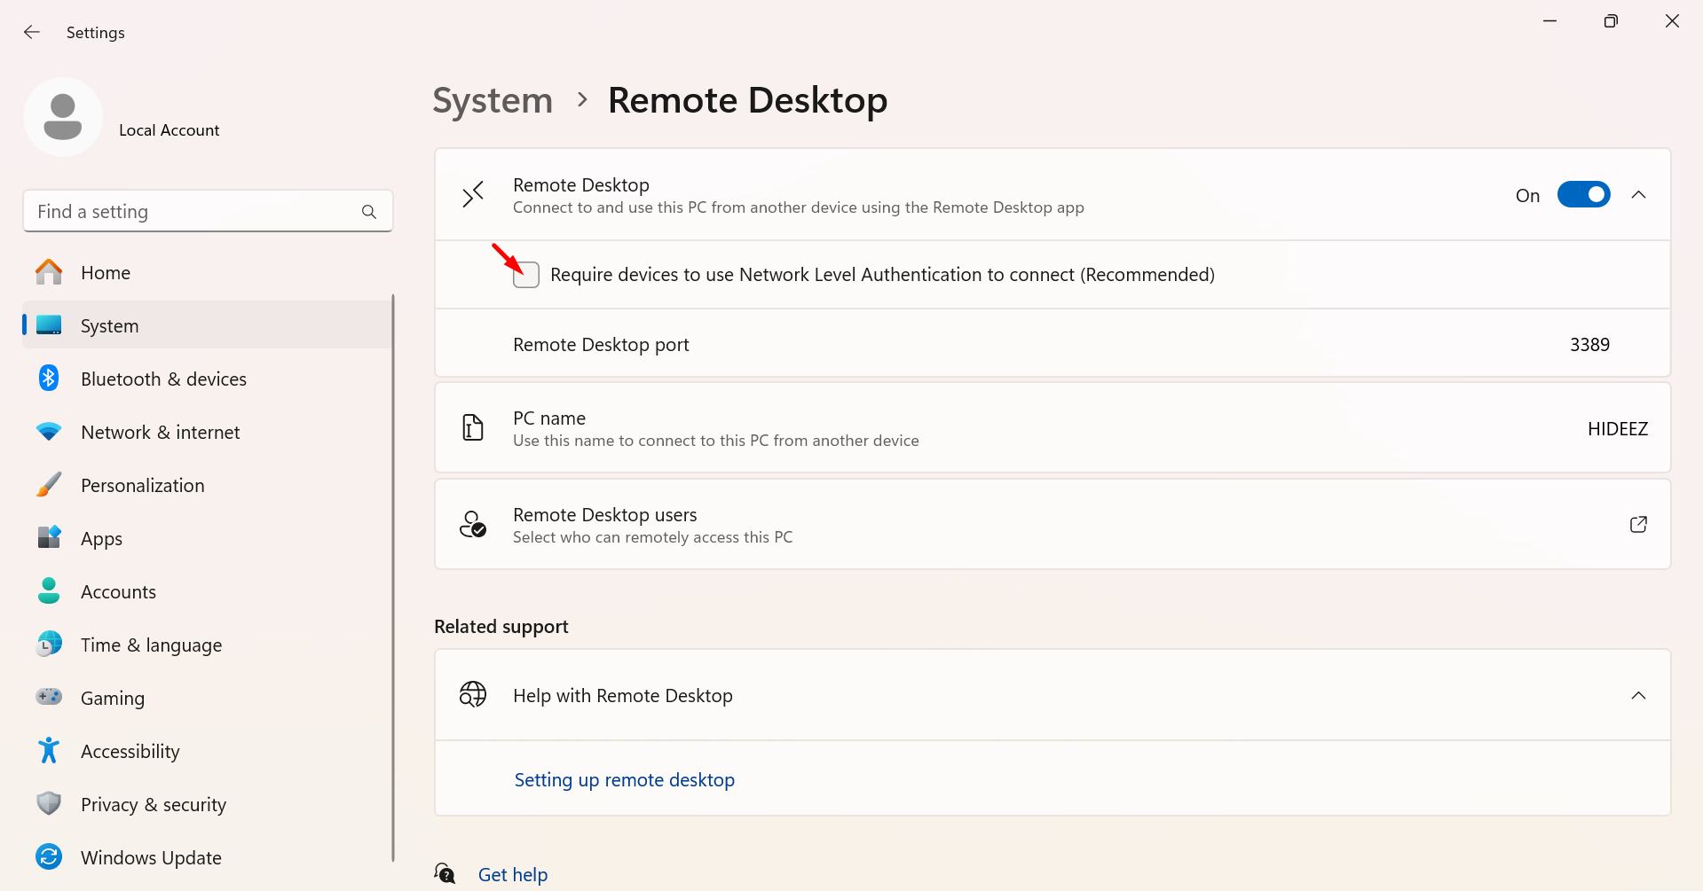Open the Remote Desktop users external link icon
This screenshot has height=891, width=1703.
[1638, 525]
